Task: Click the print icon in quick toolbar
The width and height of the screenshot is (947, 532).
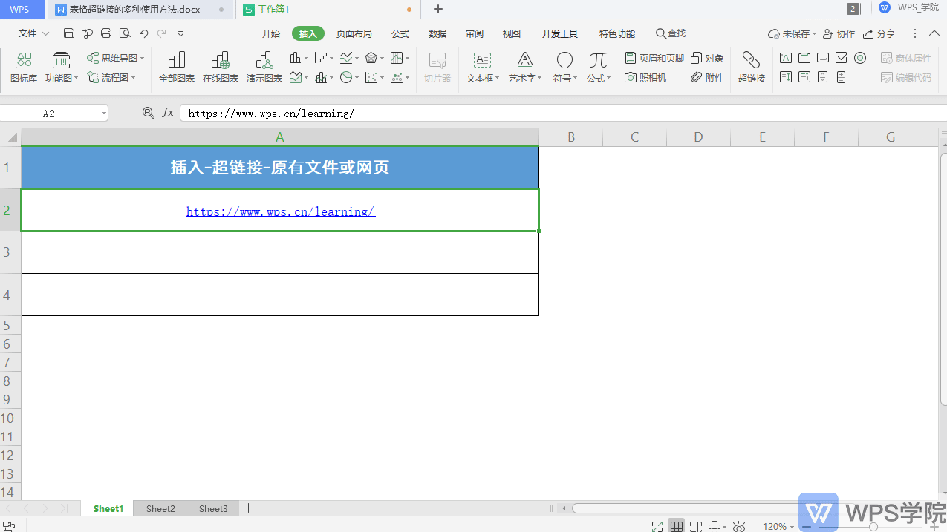Action: tap(106, 33)
